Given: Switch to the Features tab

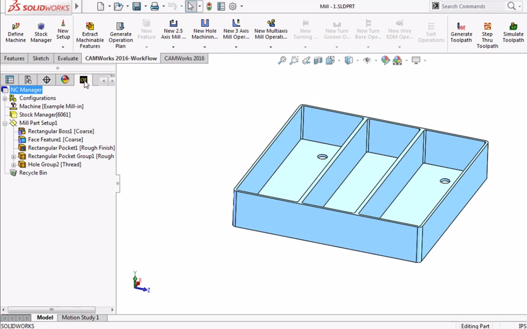Looking at the screenshot, I should (14, 58).
